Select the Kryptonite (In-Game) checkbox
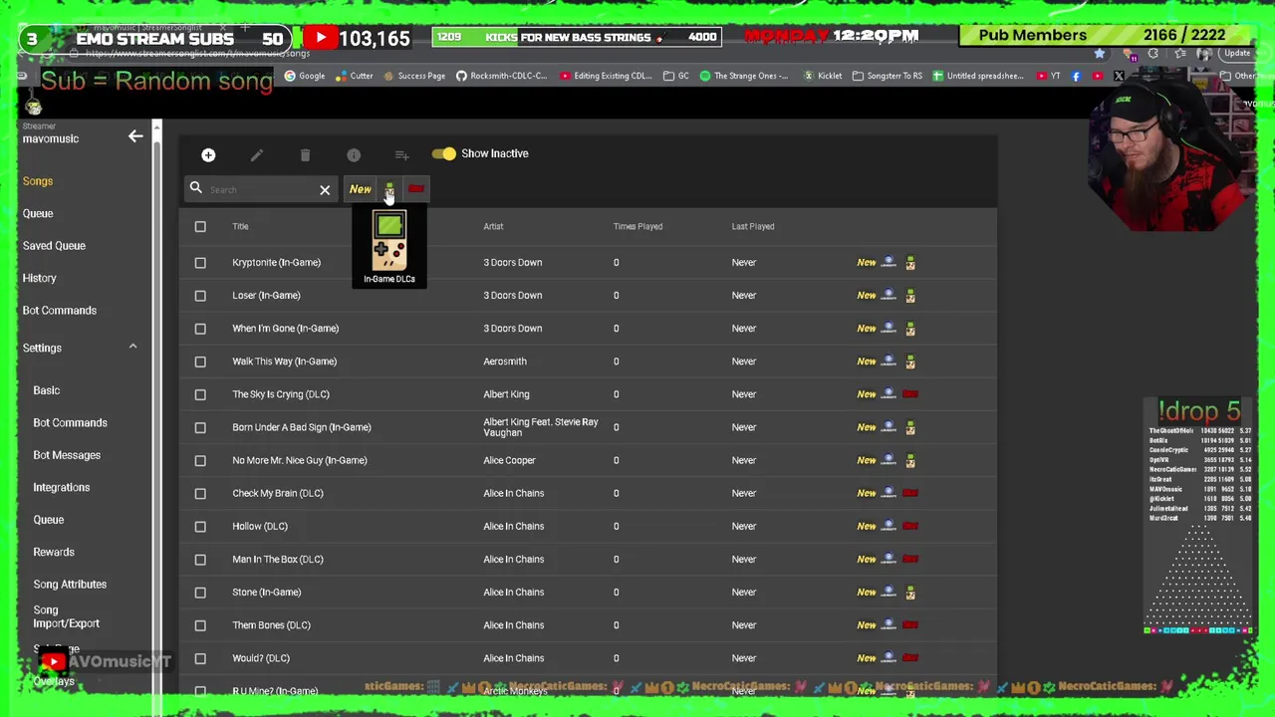This screenshot has height=717, width=1275. pyautogui.click(x=200, y=263)
